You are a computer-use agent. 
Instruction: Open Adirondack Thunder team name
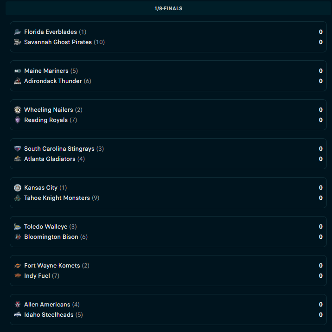click(53, 81)
